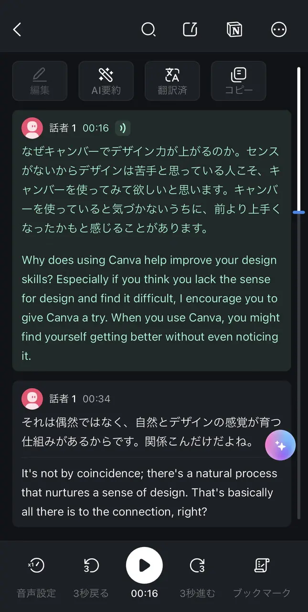Toggle the 翻訳済 translation button
This screenshot has height=612, width=308.
pyautogui.click(x=172, y=81)
